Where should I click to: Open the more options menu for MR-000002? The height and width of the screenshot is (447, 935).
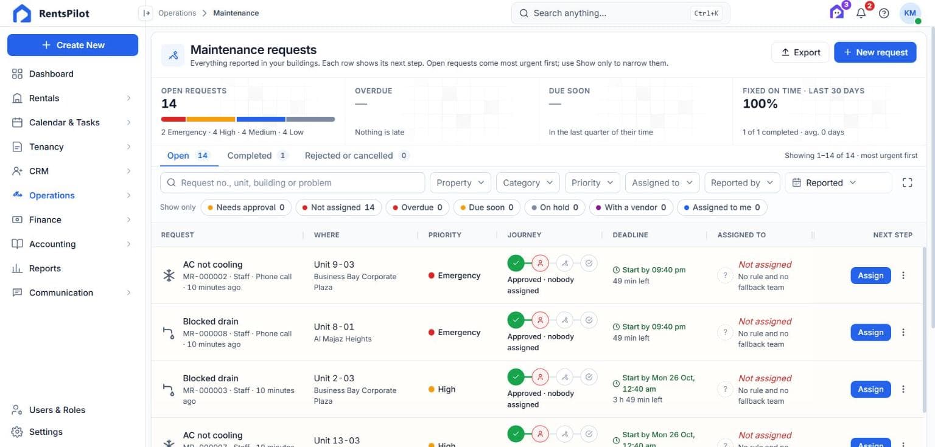(x=903, y=275)
